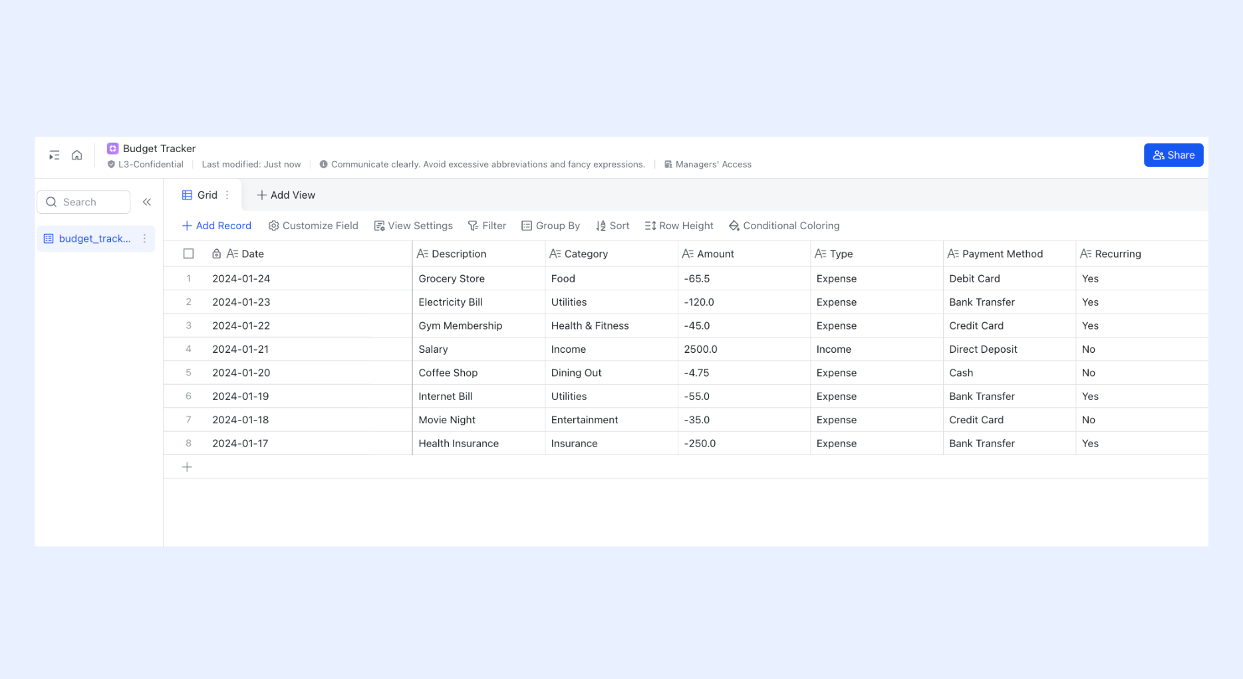Click the info icon beside communication notice
Image resolution: width=1243 pixels, height=679 pixels.
click(323, 165)
